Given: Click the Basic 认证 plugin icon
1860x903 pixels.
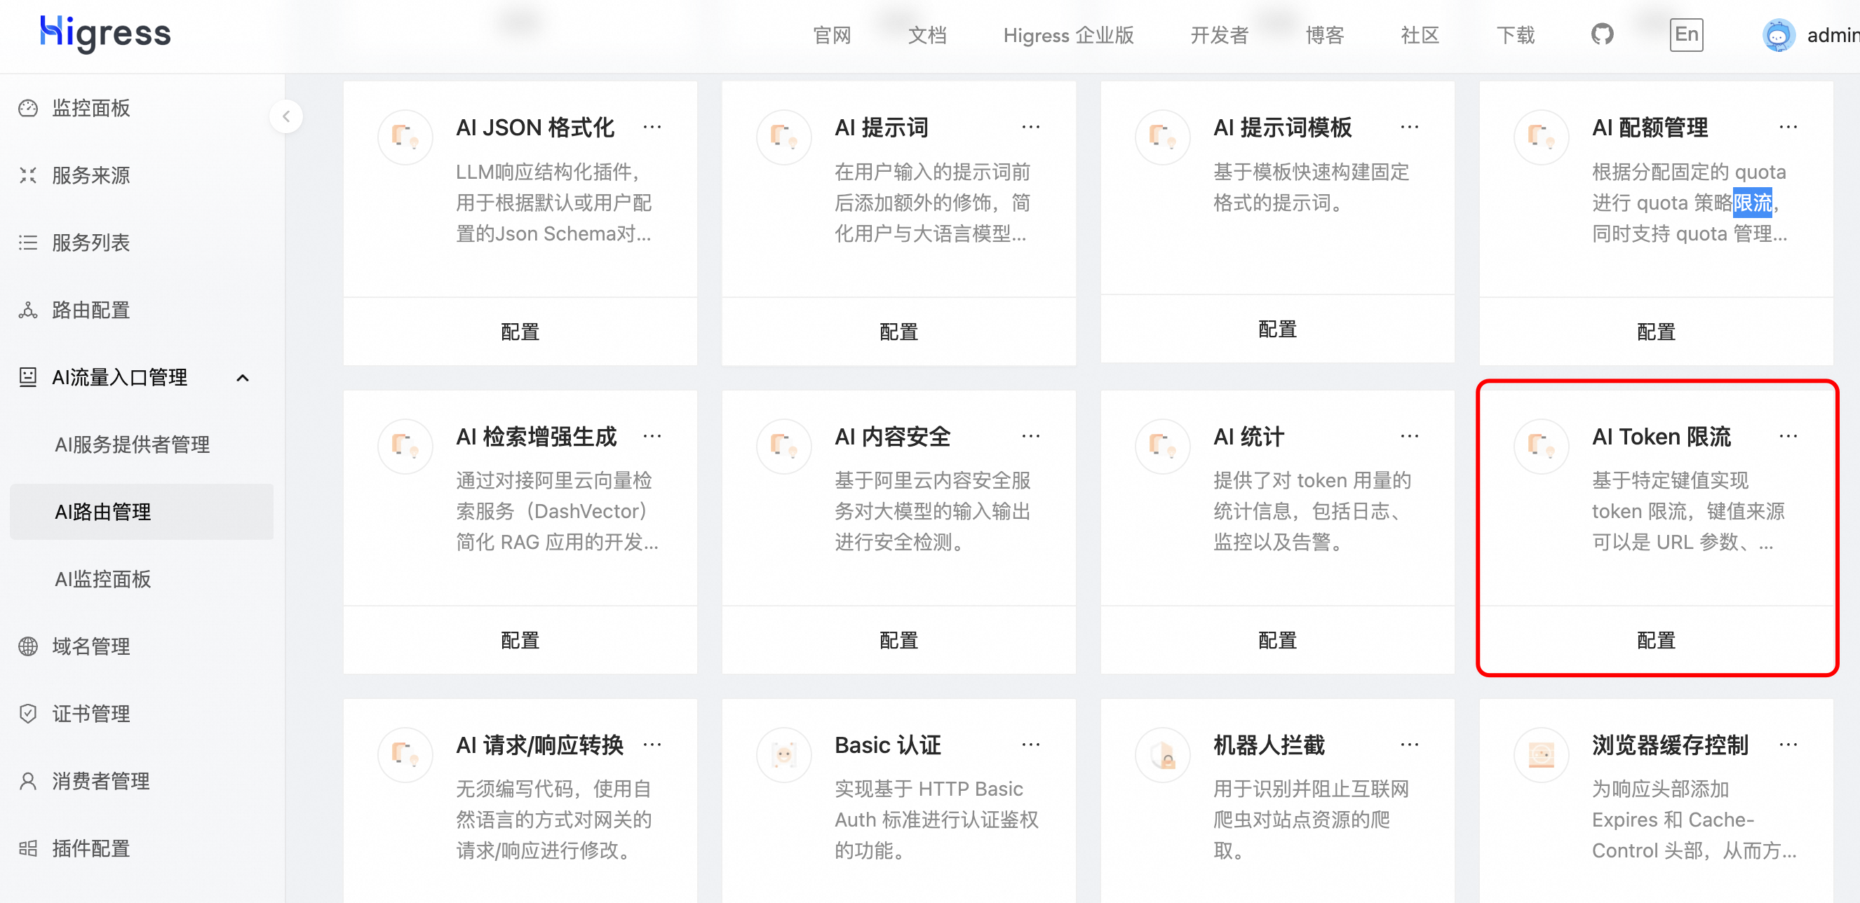Looking at the screenshot, I should pyautogui.click(x=783, y=754).
